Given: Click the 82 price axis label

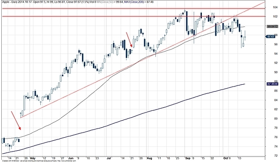Looking at the screenshot, I should coord(276,109).
